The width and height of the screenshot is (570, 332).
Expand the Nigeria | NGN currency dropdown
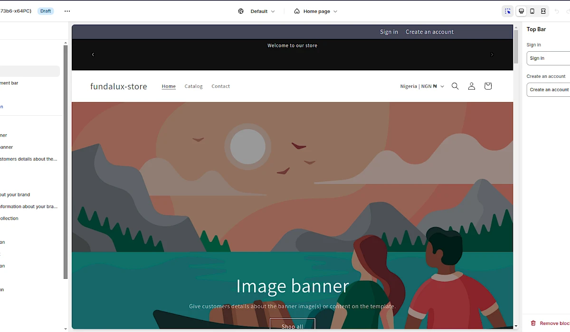(422, 86)
